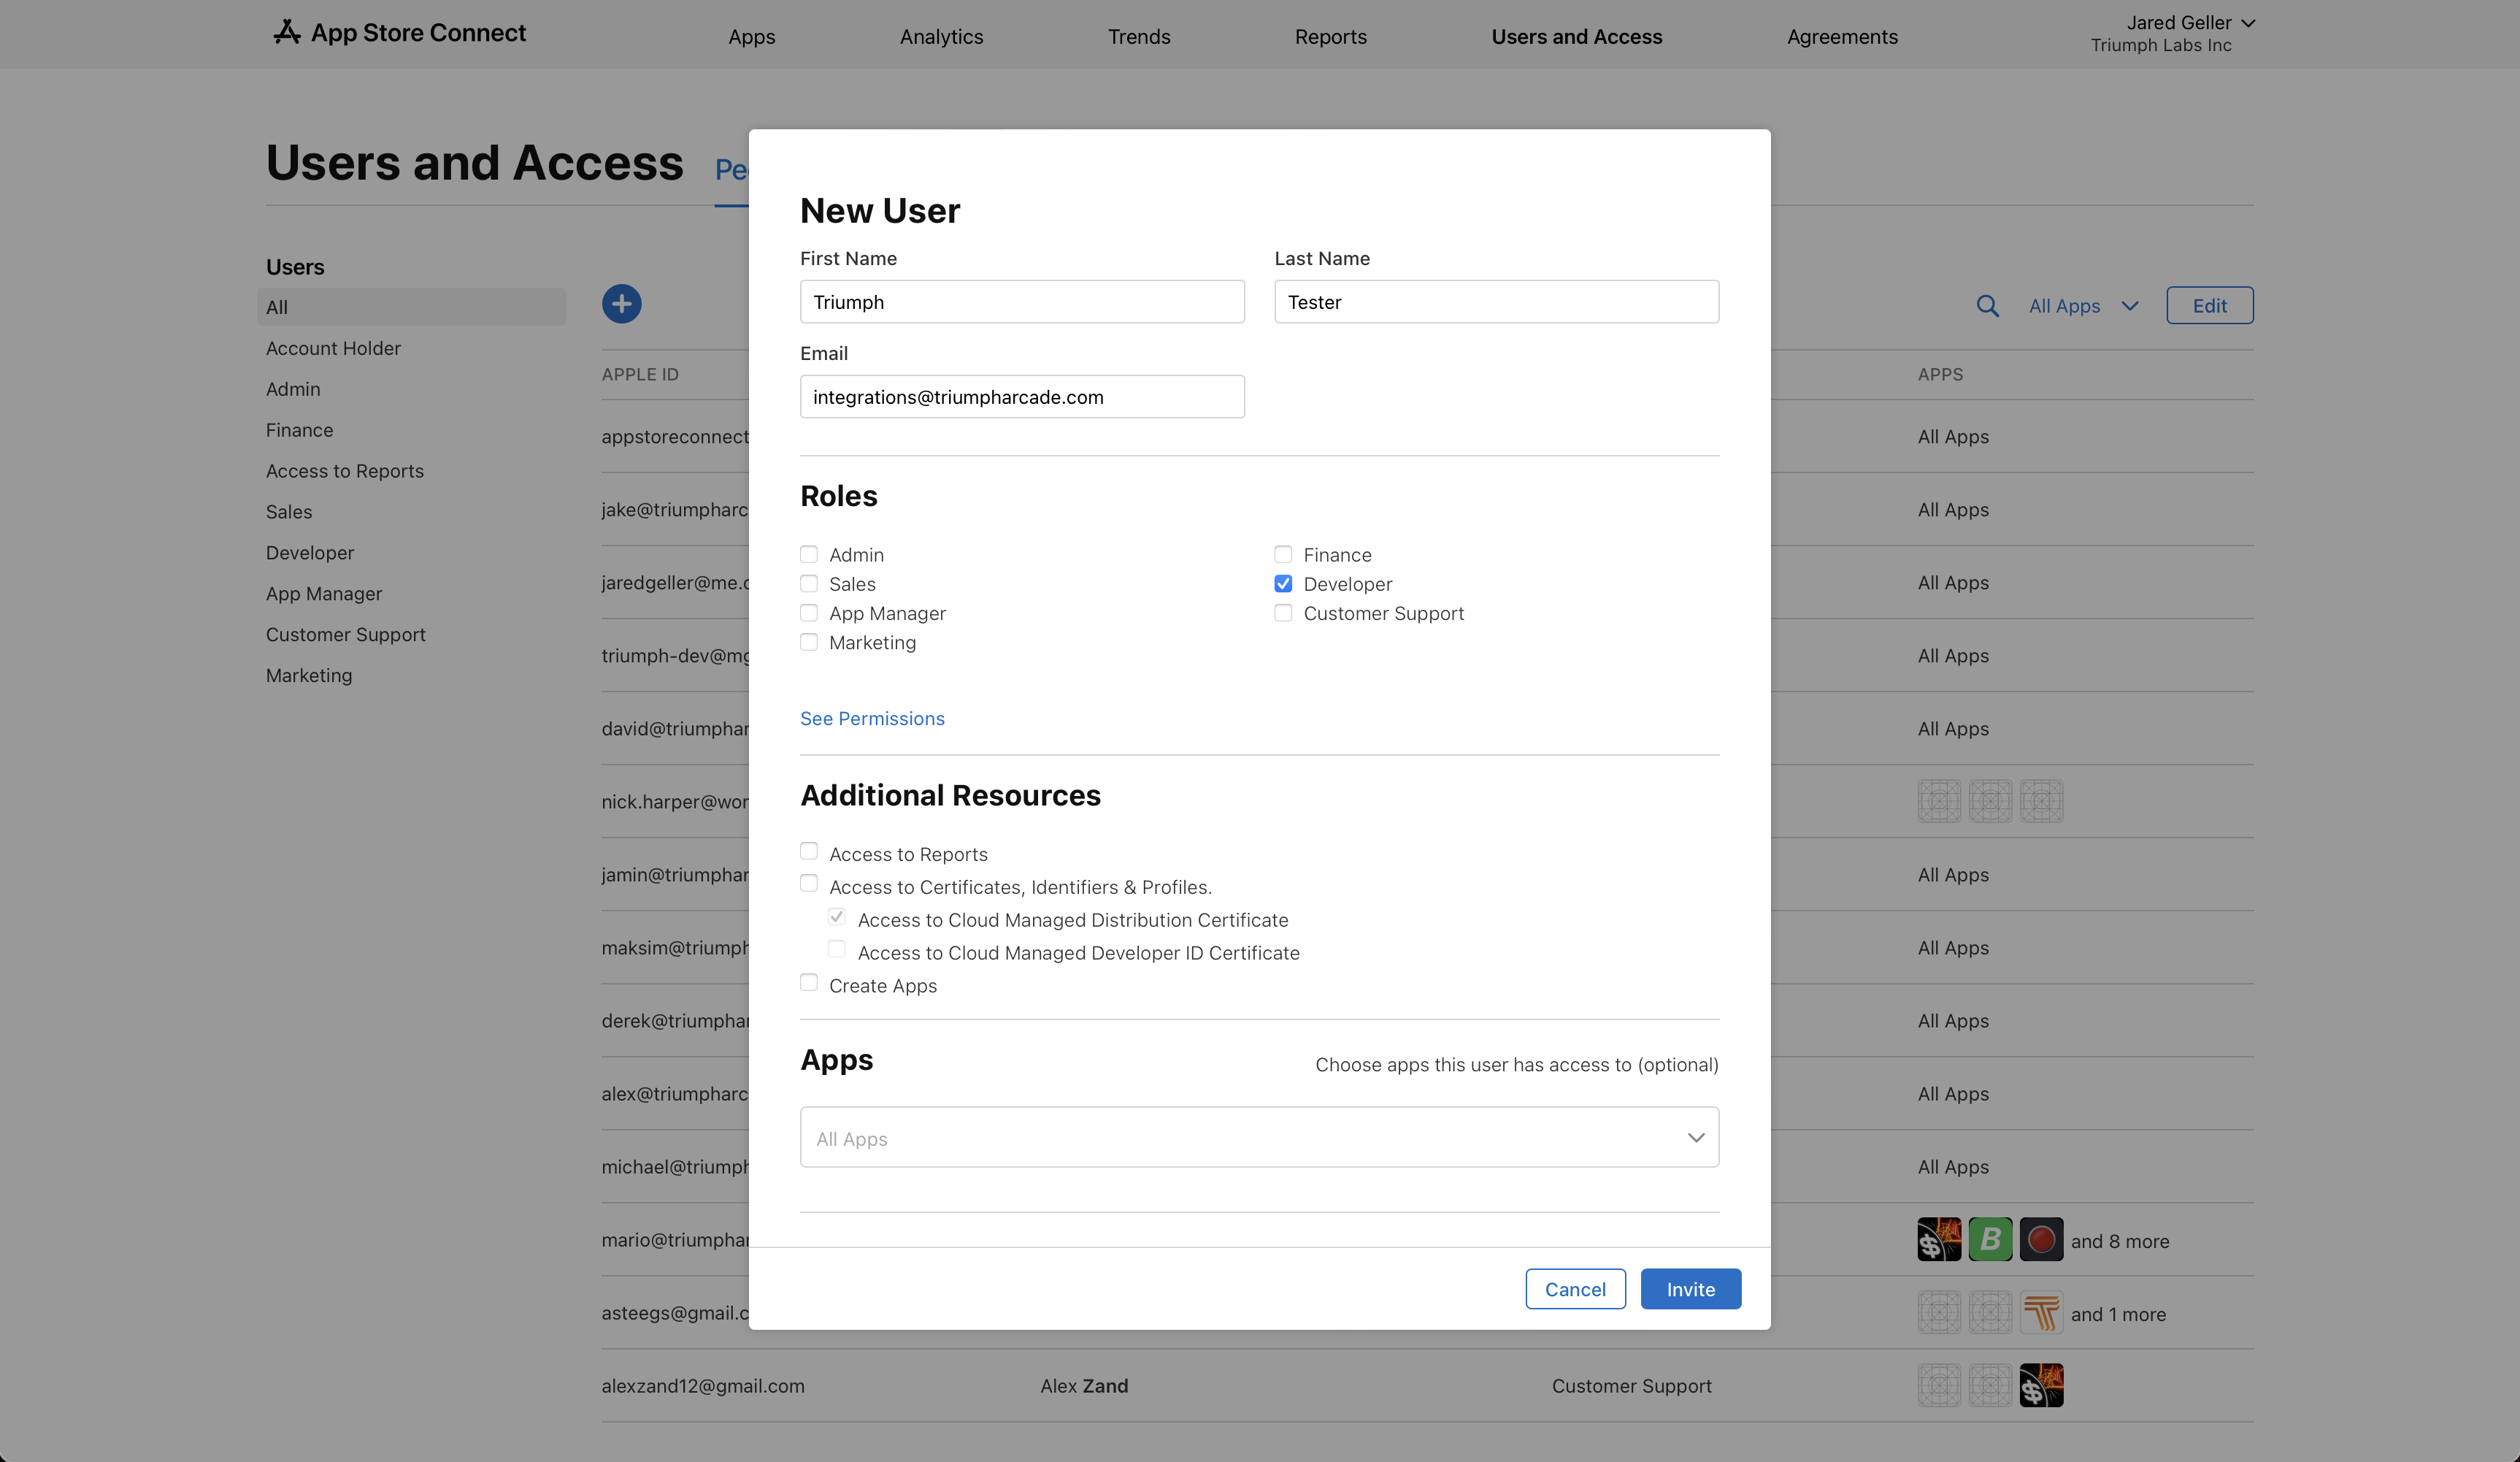Screen dimensions: 2520x1462
Task: Check the Customer Support role checkbox
Action: (1283, 613)
